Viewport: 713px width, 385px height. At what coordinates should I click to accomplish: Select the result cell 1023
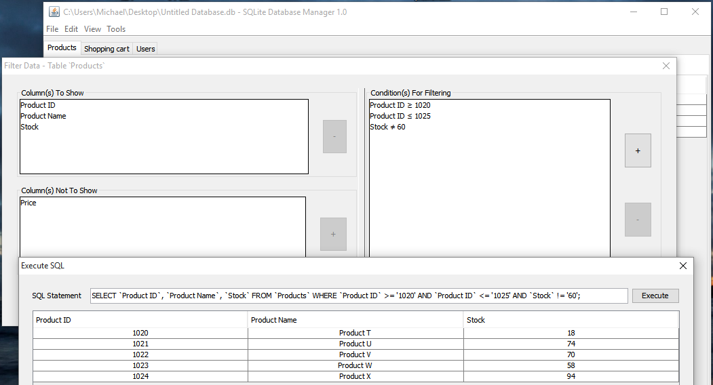(140, 365)
